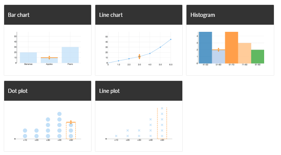Click the light orange 71-80 histogram bar
281x155 pixels.
pyautogui.click(x=245, y=53)
